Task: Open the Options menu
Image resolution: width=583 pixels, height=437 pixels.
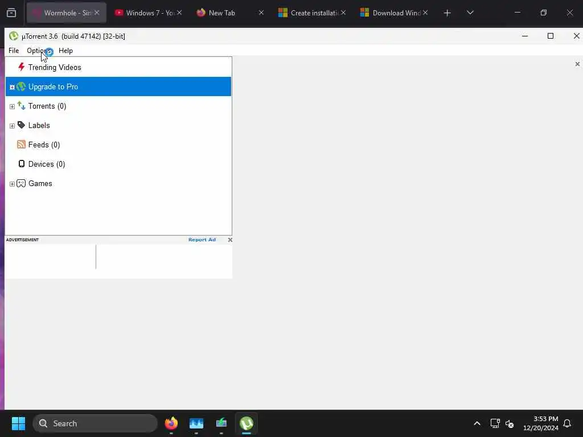Action: [39, 51]
